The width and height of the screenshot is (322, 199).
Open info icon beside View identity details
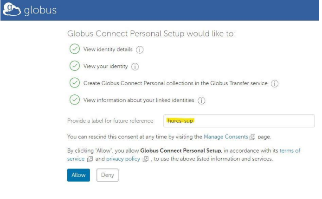pos(140,50)
